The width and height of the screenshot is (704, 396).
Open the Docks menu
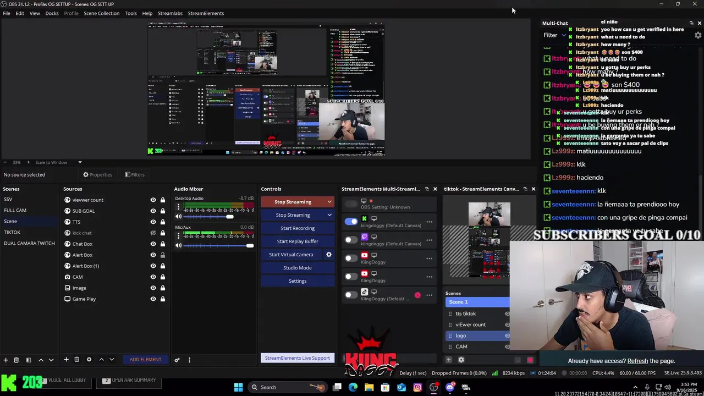point(52,13)
